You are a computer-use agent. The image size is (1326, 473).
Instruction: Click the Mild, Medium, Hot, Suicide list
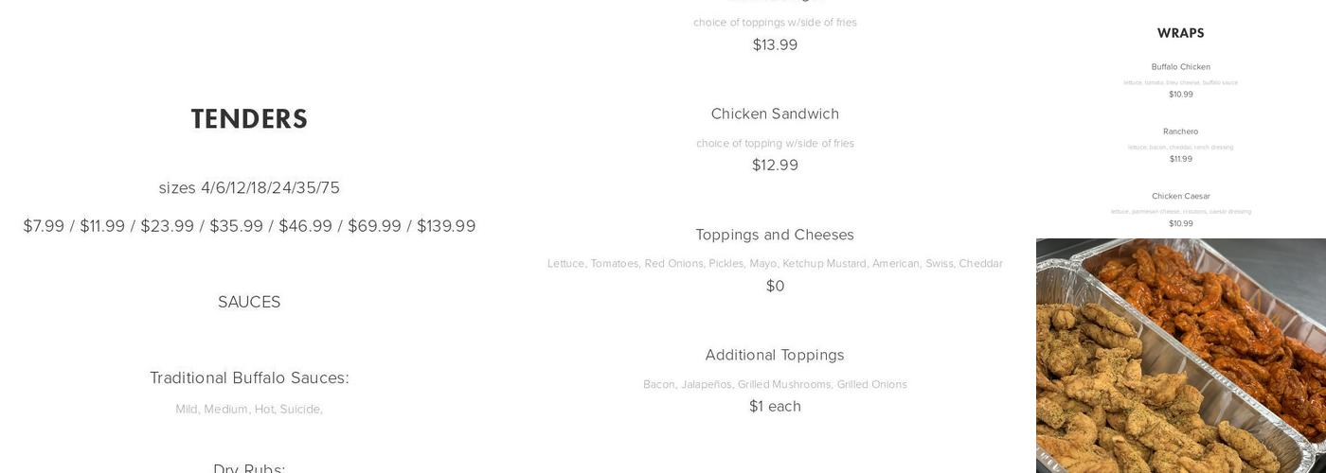[249, 409]
